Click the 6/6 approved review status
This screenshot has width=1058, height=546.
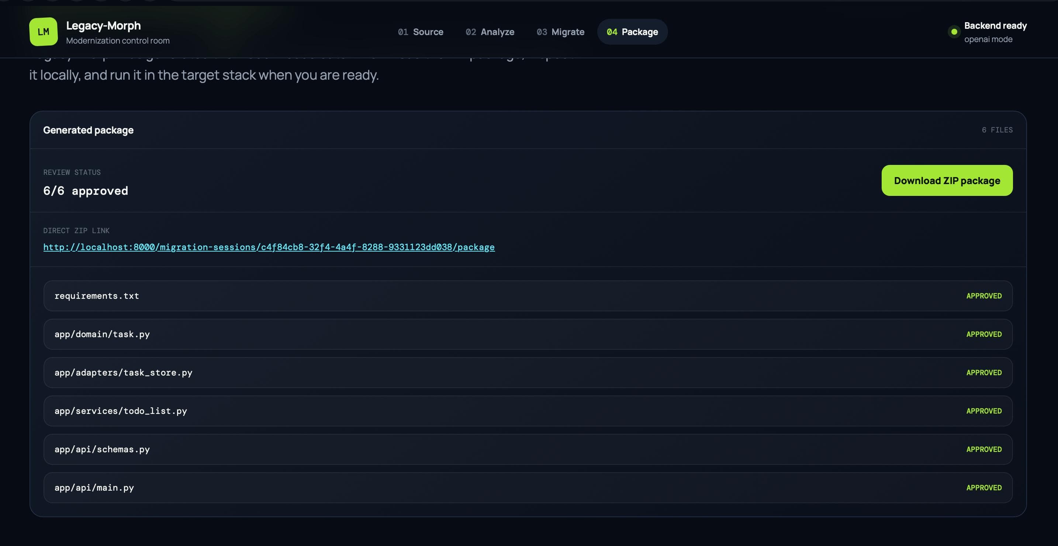point(86,191)
